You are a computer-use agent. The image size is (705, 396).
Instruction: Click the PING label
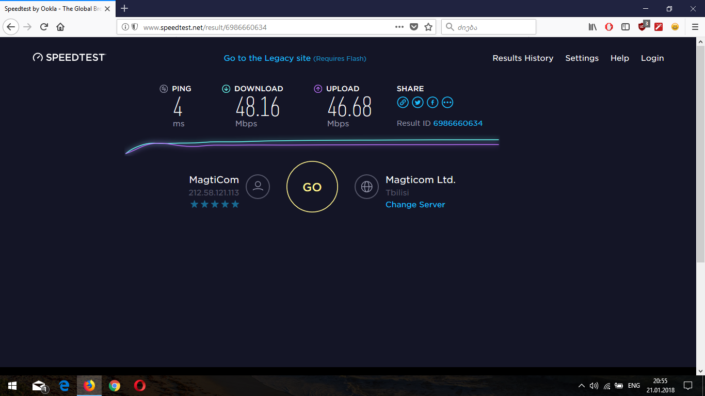coord(182,89)
